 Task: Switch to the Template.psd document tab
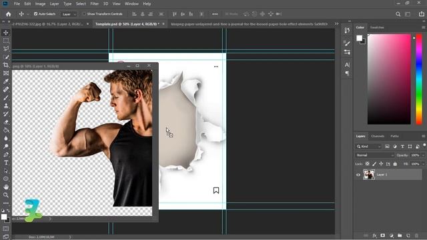pyautogui.click(x=127, y=24)
